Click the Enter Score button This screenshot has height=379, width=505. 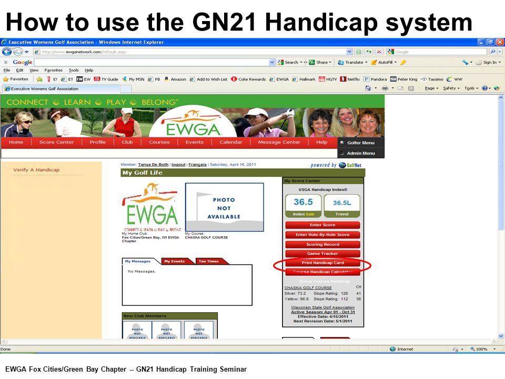pos(322,225)
